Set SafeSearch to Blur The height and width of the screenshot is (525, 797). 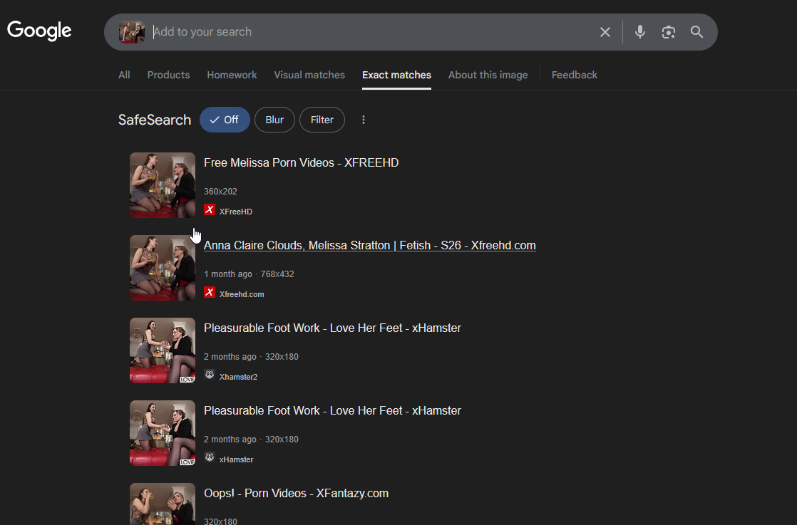pyautogui.click(x=274, y=120)
